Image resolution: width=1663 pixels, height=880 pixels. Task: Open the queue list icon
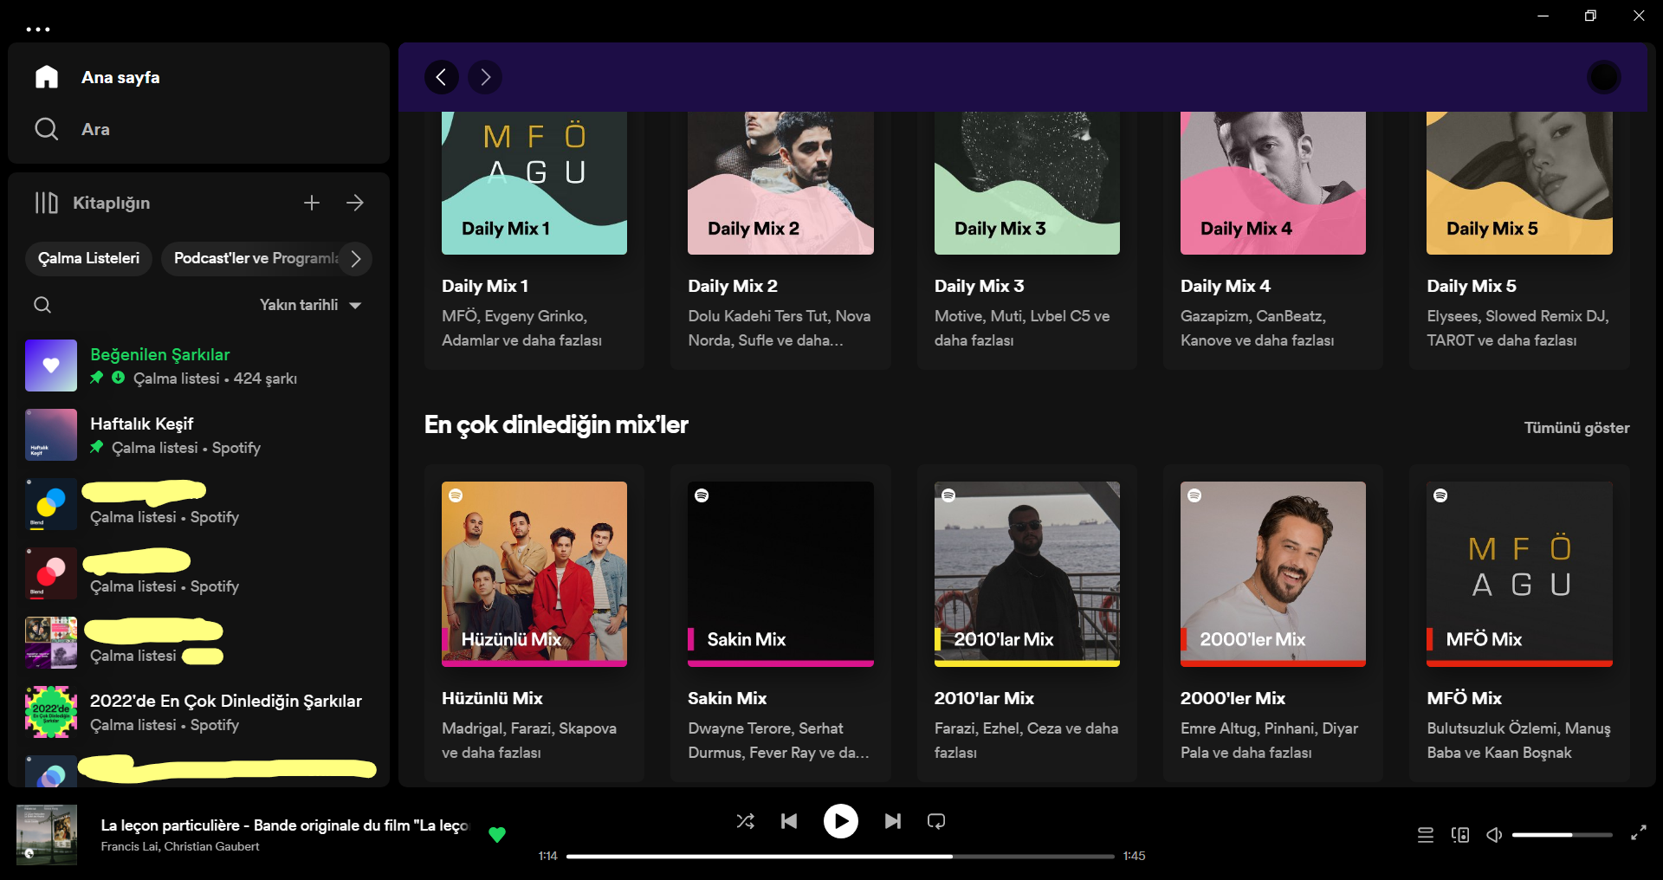[1425, 835]
